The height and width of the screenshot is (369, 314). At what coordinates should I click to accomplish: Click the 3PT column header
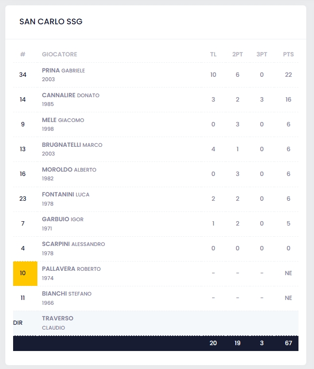point(262,54)
